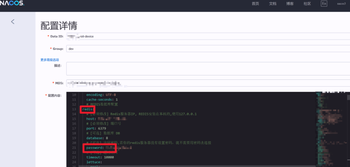
Task: Switch language with the En button
Action: coord(324,4)
